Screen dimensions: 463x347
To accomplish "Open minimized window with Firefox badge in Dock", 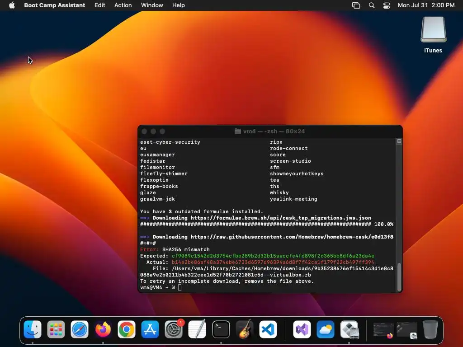I will tap(383, 329).
